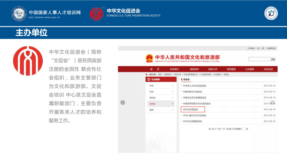Click 社会团体 in the breadcrumb trail
Screen dimensions: 287x161
click(x=217, y=75)
